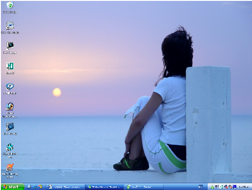The width and height of the screenshot is (252, 190).
Task: Click the first system tray icon
Action: [x=212, y=187]
